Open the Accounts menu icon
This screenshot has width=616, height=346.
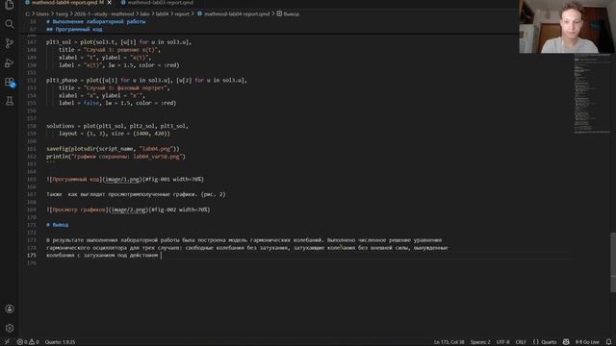(x=10, y=309)
